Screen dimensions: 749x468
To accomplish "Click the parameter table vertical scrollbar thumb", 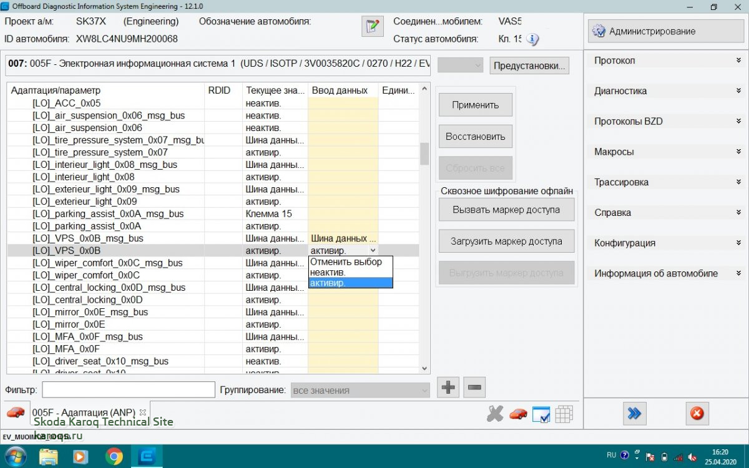I will (x=424, y=153).
